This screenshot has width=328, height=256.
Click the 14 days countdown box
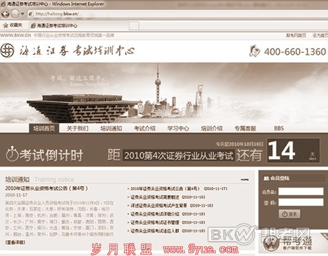coord(294,150)
